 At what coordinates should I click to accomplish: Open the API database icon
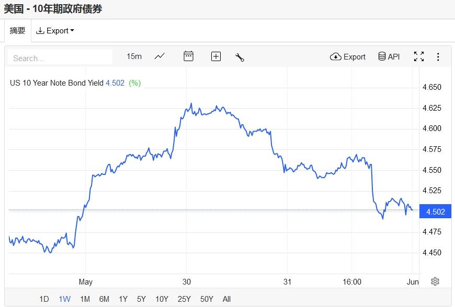(x=389, y=56)
